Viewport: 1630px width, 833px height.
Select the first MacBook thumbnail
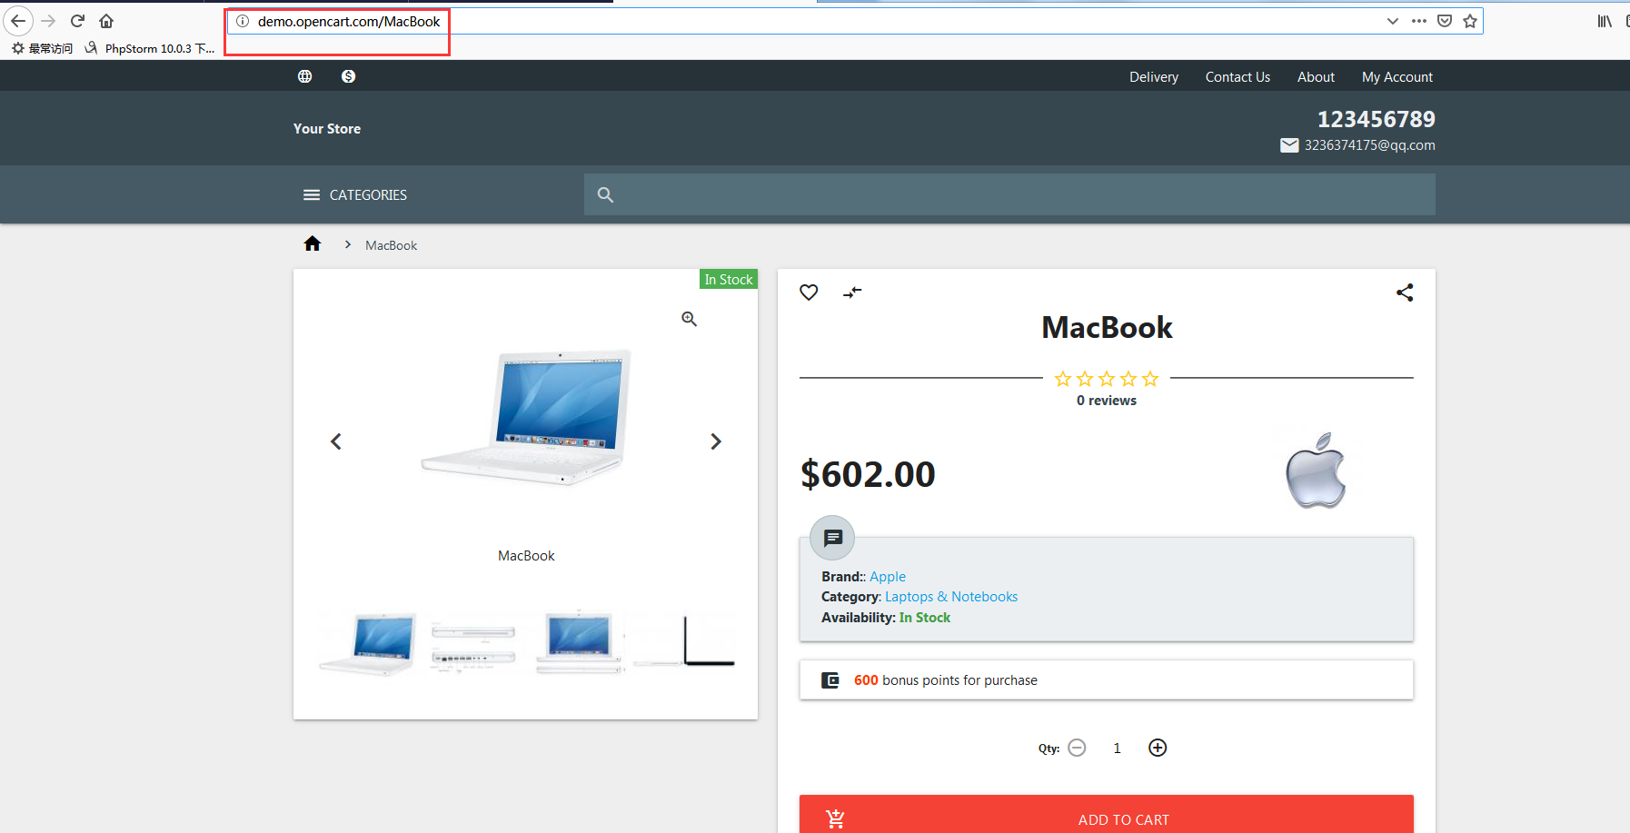[368, 643]
